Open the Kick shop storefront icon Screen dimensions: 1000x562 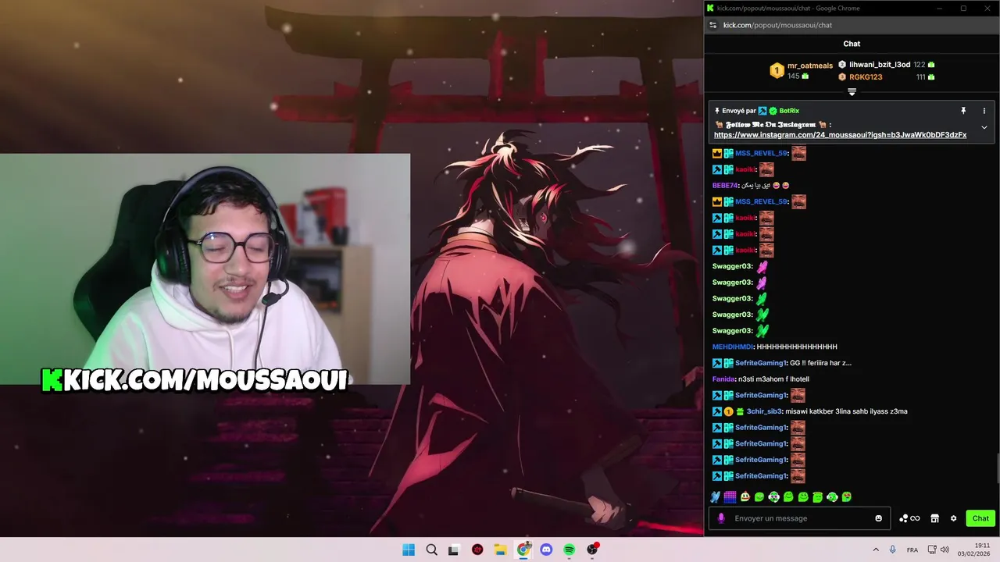934,518
